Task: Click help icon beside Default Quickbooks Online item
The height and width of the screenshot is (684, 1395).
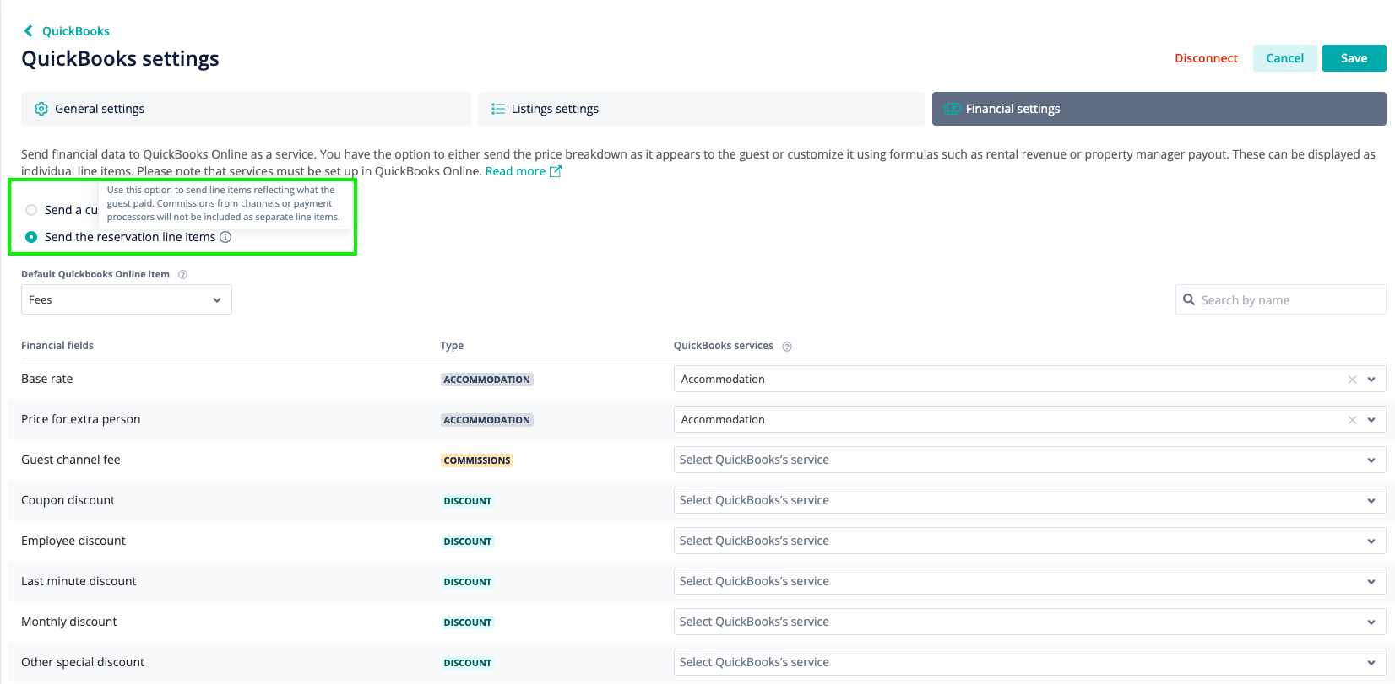Action: click(183, 274)
